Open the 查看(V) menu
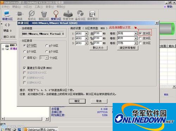176x131 pixels. point(50,7)
